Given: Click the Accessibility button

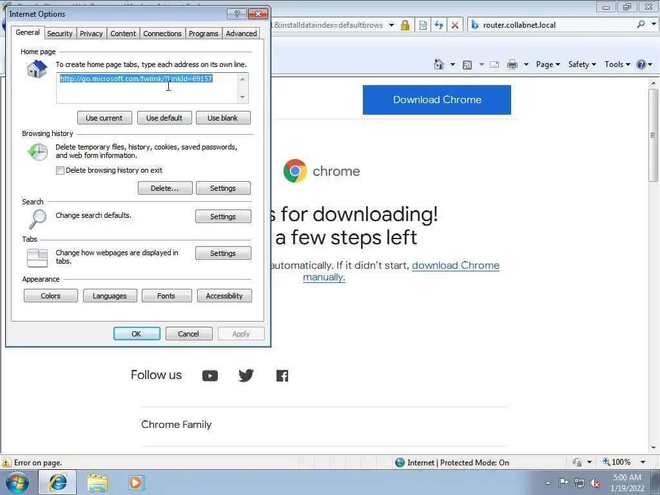Looking at the screenshot, I should (224, 295).
